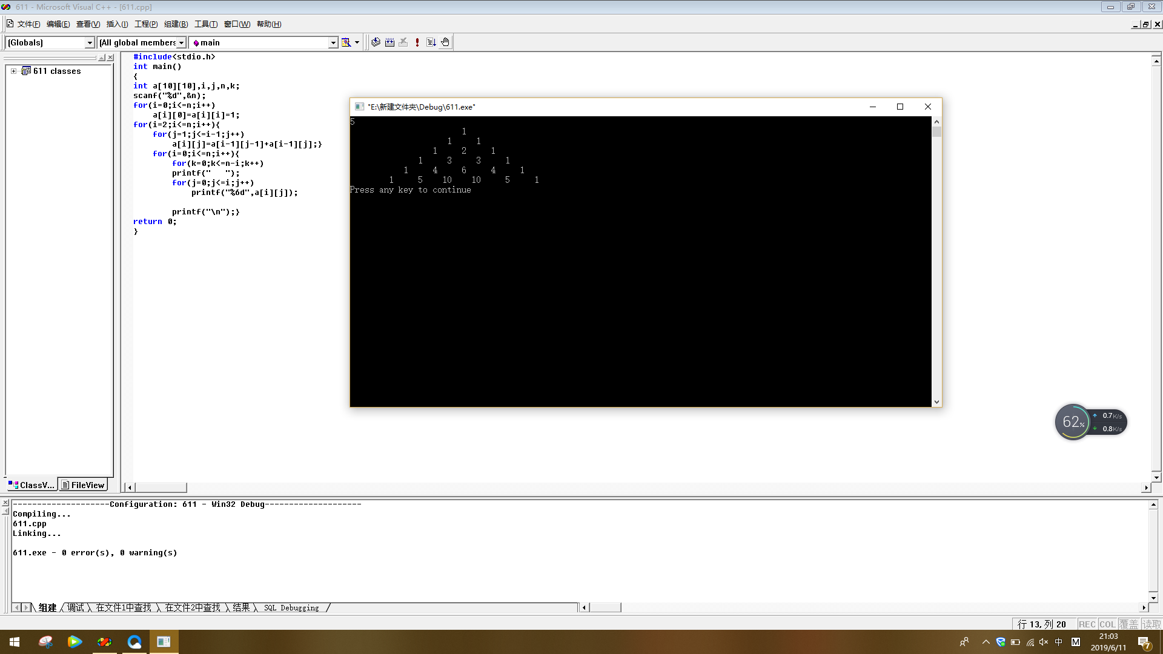This screenshot has height=654, width=1163.
Task: Expand the 611 classes tree node
Action: pyautogui.click(x=13, y=71)
